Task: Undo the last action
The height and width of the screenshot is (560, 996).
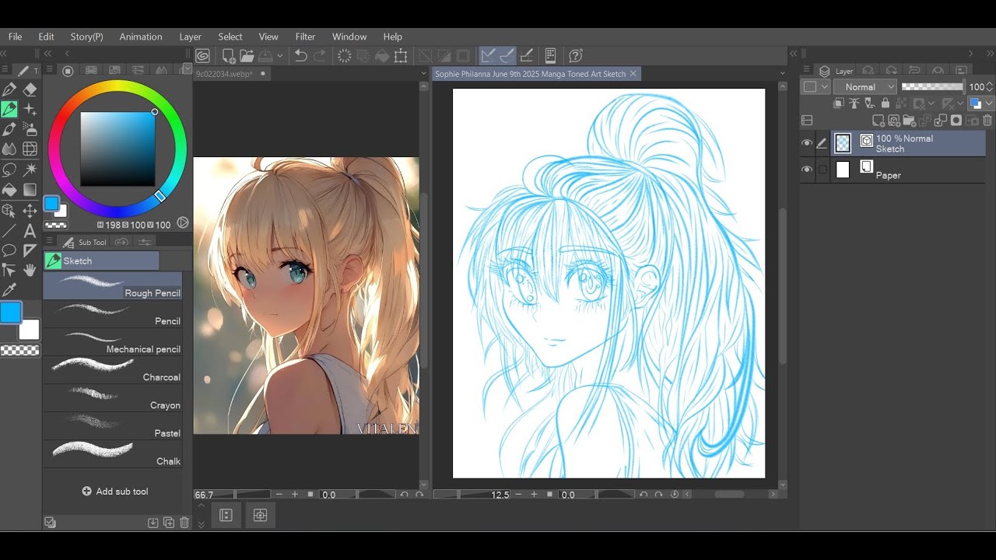Action: [x=300, y=55]
